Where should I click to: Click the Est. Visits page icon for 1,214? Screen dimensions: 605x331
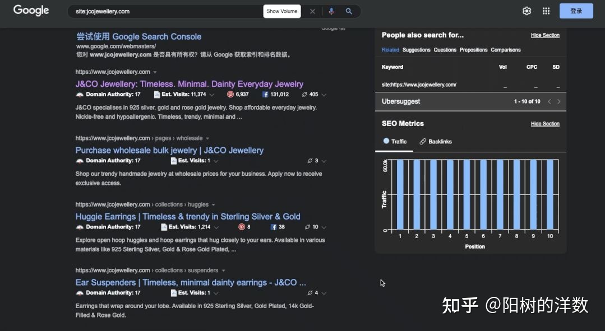coord(164,227)
